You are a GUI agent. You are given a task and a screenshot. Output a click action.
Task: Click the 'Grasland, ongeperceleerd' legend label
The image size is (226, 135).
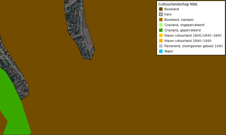click(184, 25)
